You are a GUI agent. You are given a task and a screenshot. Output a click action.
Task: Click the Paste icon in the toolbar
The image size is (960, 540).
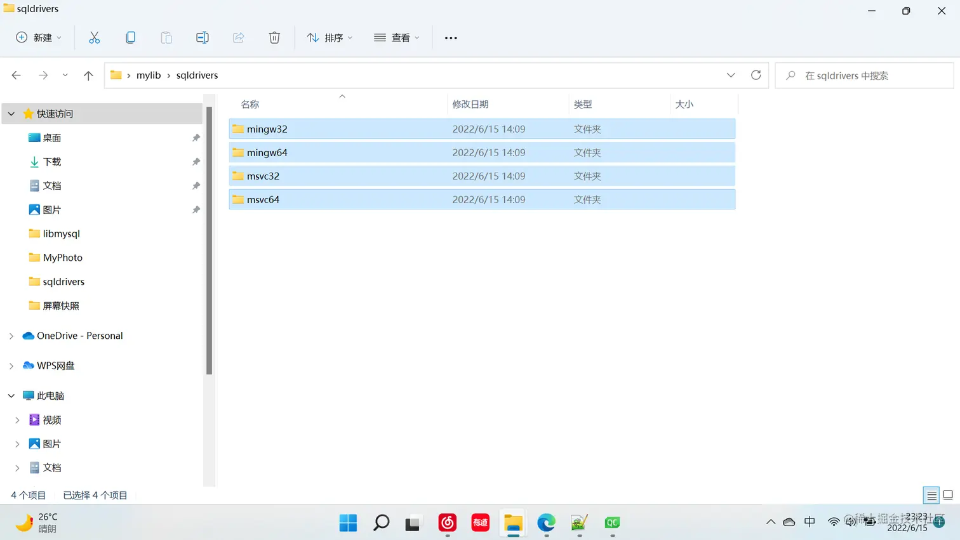coord(166,37)
